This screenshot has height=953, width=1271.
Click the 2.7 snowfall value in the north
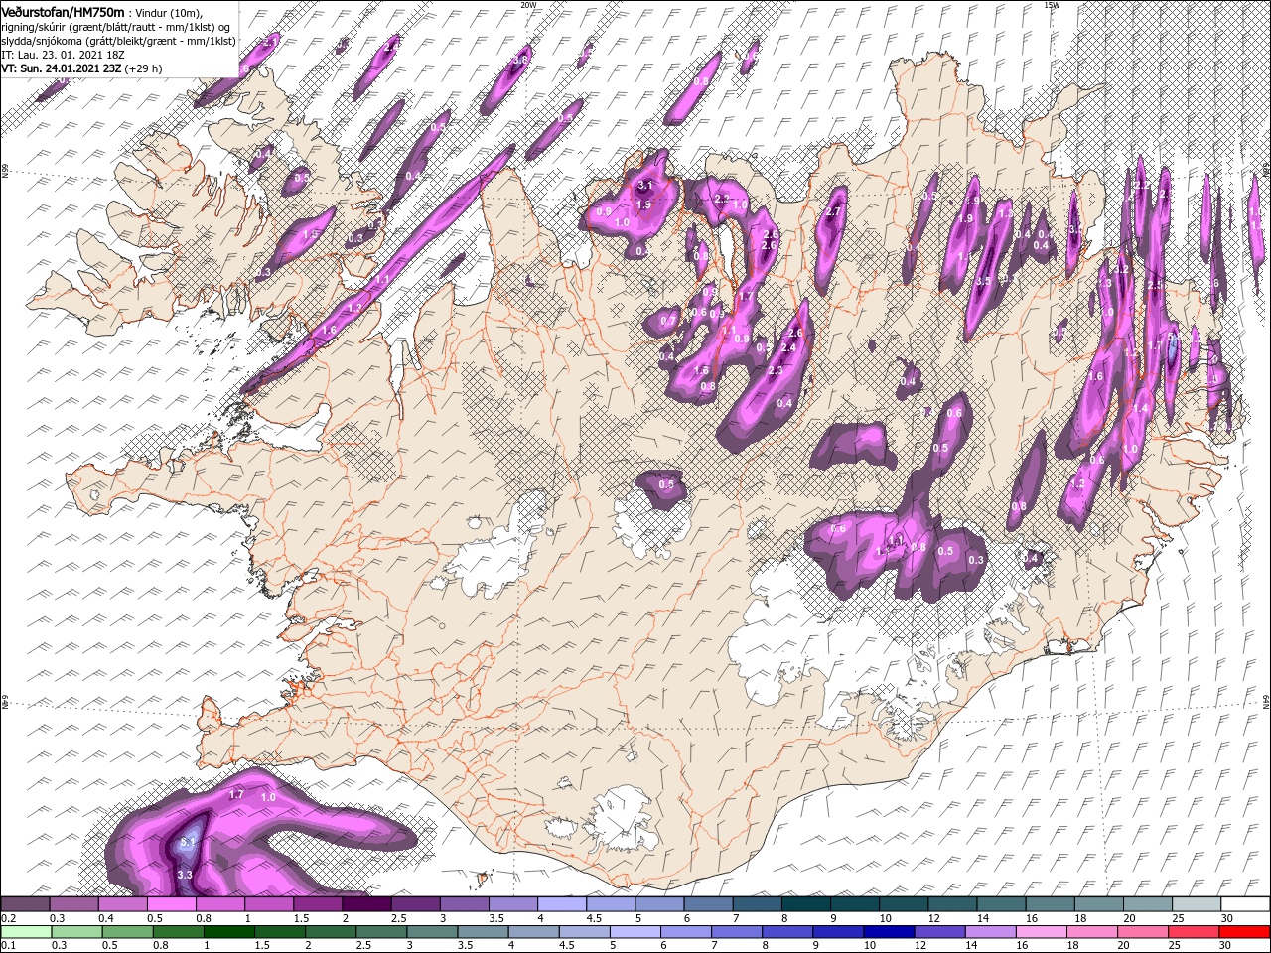pyautogui.click(x=834, y=210)
